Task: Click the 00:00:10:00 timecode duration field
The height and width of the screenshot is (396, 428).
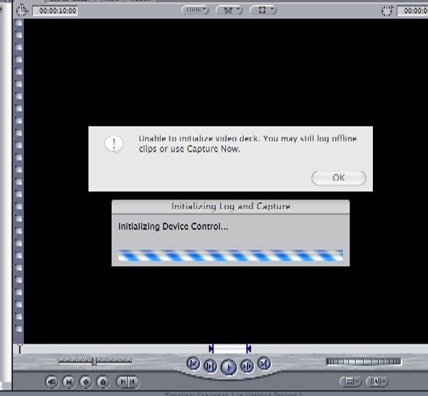Action: [55, 11]
